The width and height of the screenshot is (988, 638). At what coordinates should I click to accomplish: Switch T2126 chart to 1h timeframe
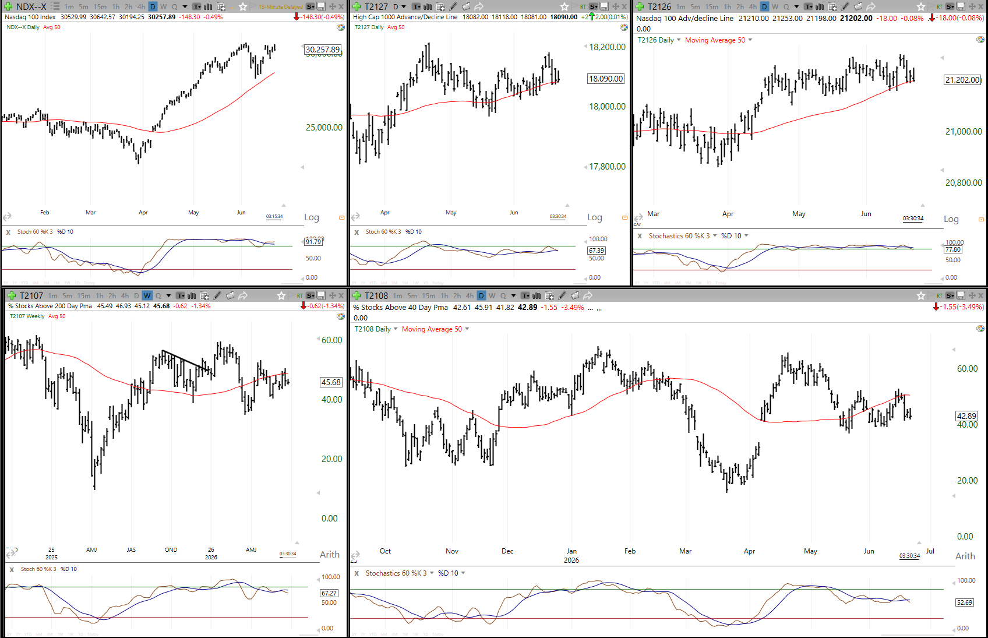click(728, 6)
